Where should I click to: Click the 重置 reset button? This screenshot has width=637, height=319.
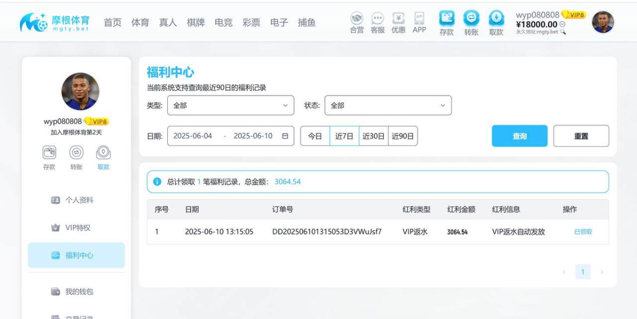581,136
